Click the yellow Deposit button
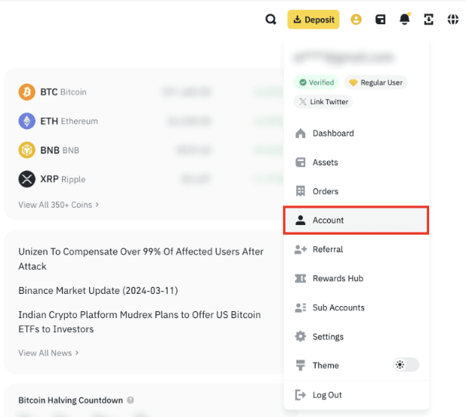Viewport: 466px width, 417px height. click(x=313, y=20)
